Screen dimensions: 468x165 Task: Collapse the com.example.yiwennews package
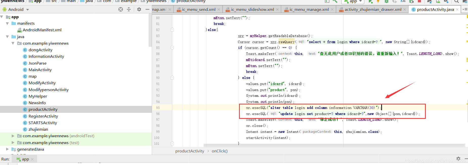tap(13, 43)
